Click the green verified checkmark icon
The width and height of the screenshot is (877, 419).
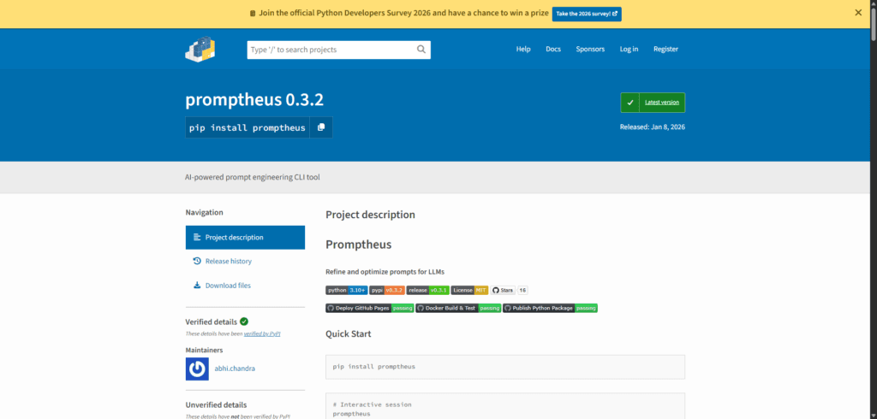click(244, 322)
